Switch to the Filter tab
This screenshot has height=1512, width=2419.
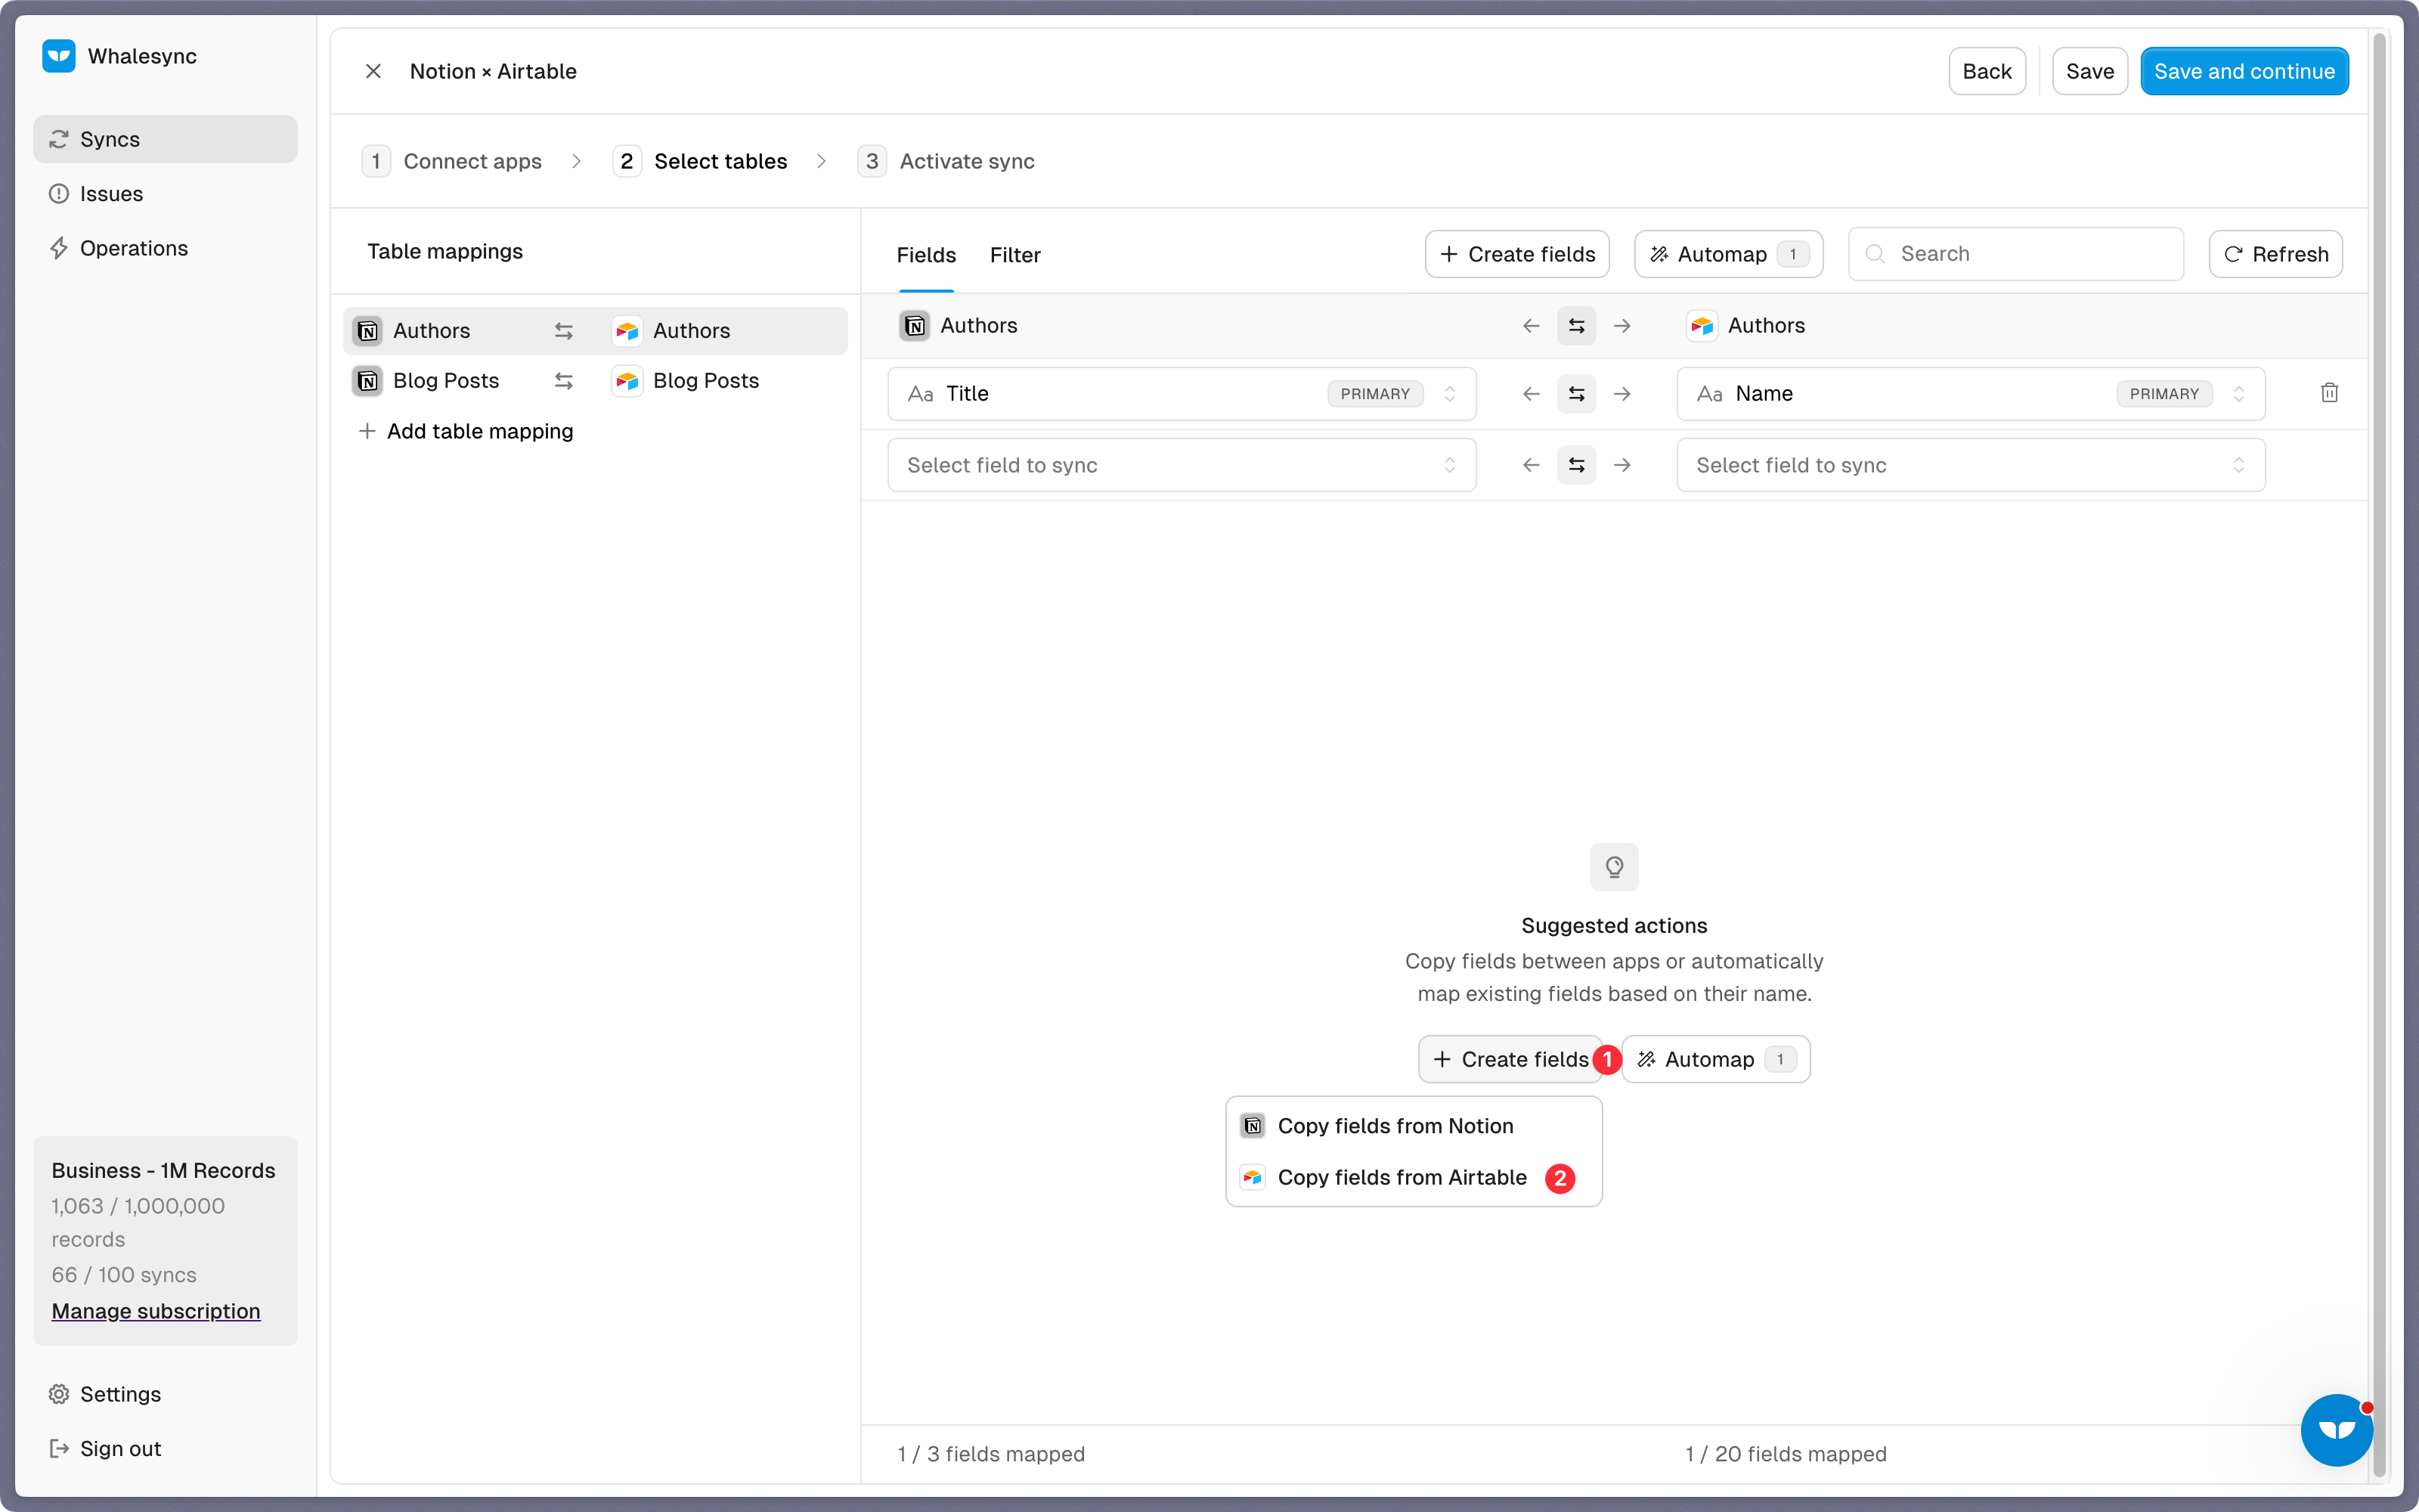point(1014,255)
